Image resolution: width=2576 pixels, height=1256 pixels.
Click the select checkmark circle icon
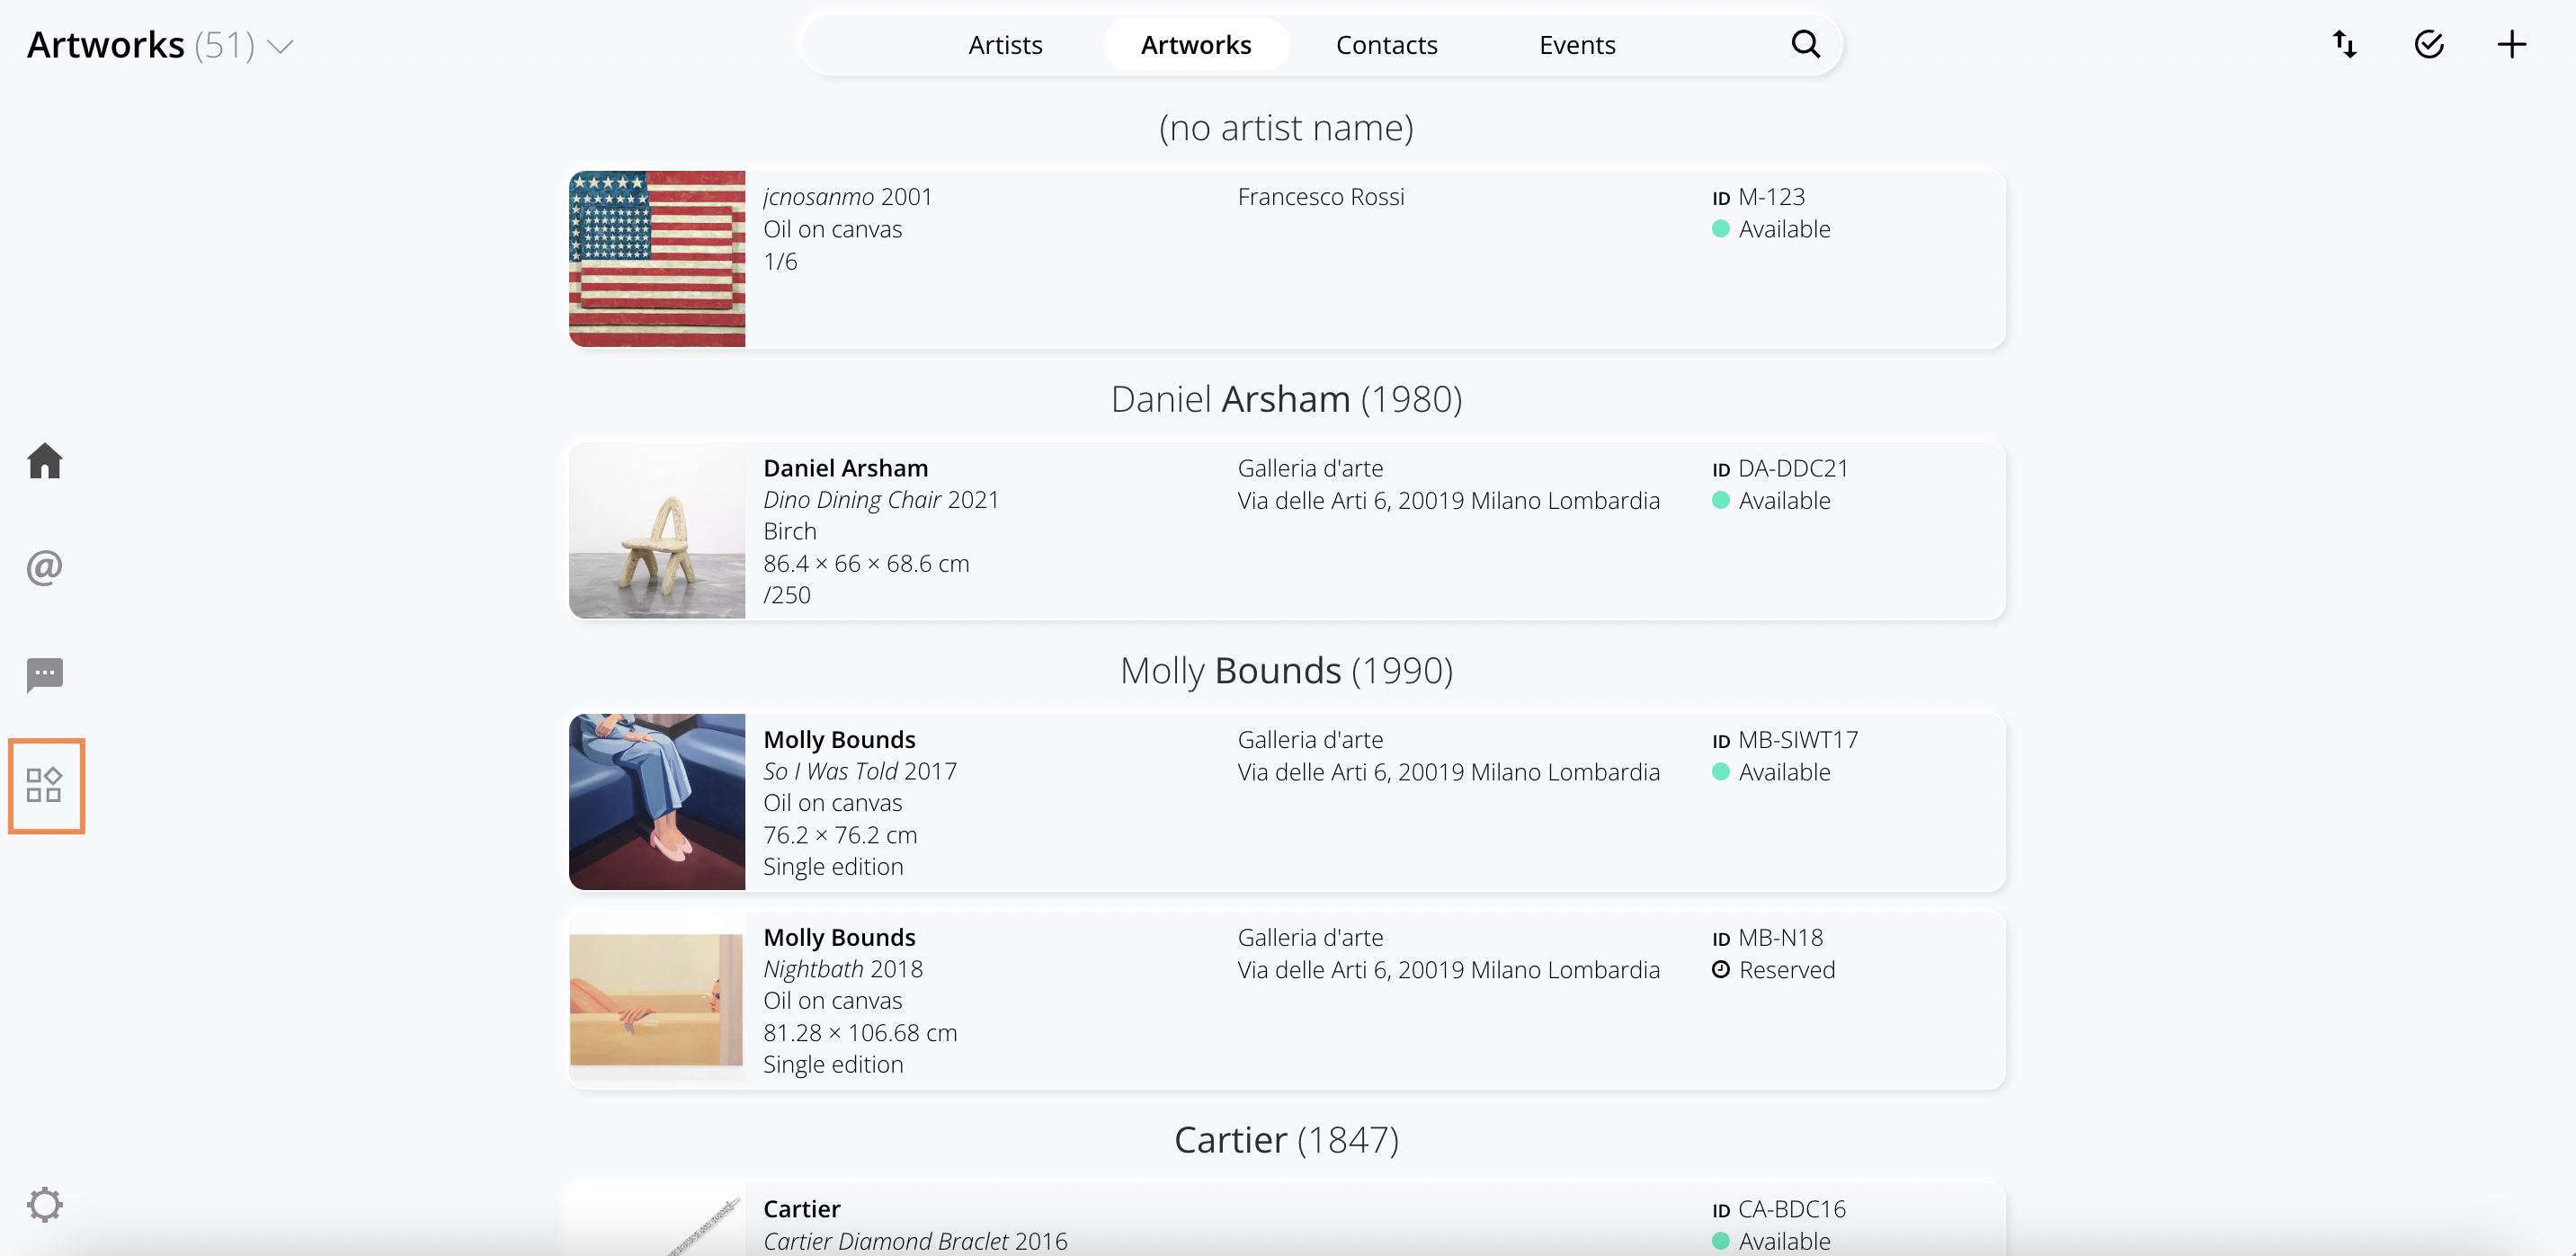[x=2429, y=44]
